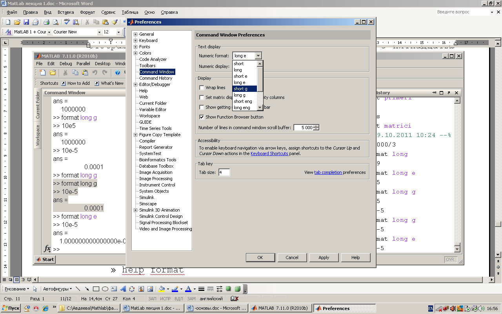Image resolution: width=502 pixels, height=314 pixels.
Task: Open the Word Формат menu
Action: (x=87, y=12)
